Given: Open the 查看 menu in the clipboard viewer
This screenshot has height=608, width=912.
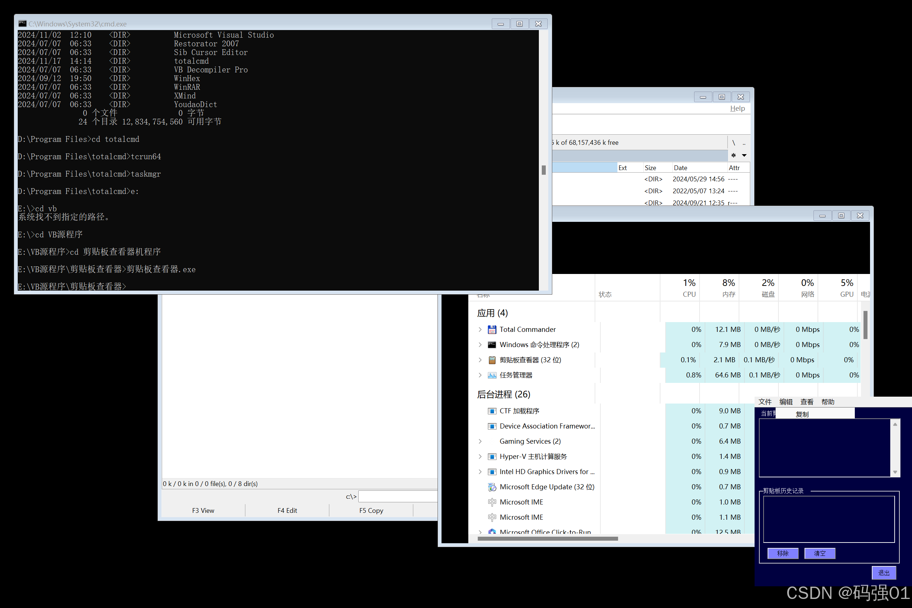Looking at the screenshot, I should pos(807,402).
